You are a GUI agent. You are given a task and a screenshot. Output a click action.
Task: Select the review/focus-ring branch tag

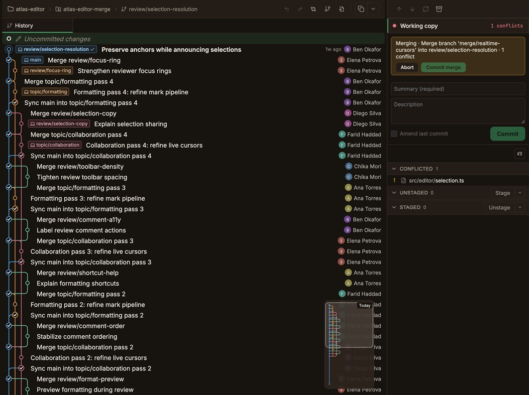[x=48, y=71]
